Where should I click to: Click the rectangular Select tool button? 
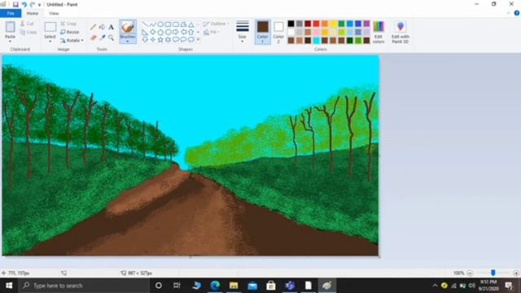[50, 27]
